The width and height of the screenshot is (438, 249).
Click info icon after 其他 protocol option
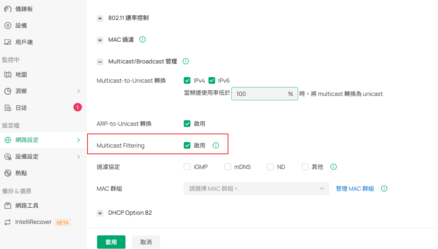[334, 167]
